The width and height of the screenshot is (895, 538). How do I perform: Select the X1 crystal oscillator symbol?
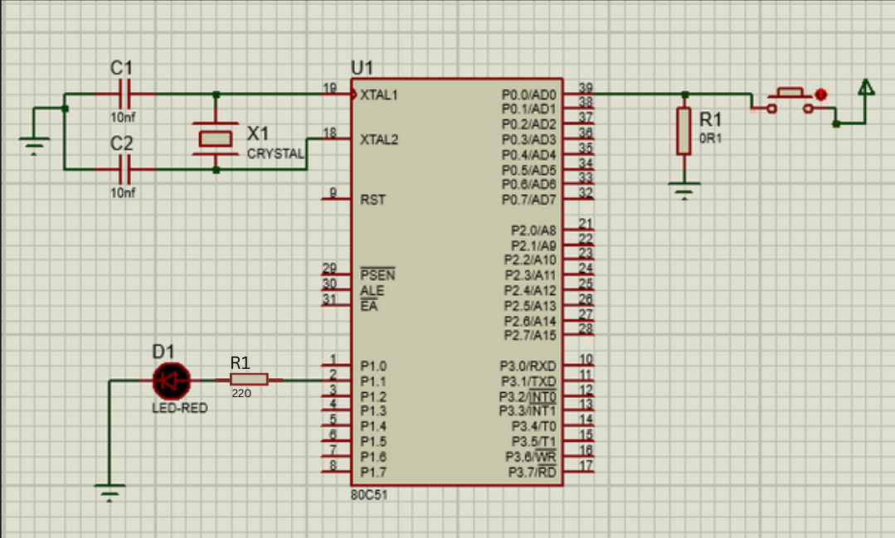click(x=215, y=138)
